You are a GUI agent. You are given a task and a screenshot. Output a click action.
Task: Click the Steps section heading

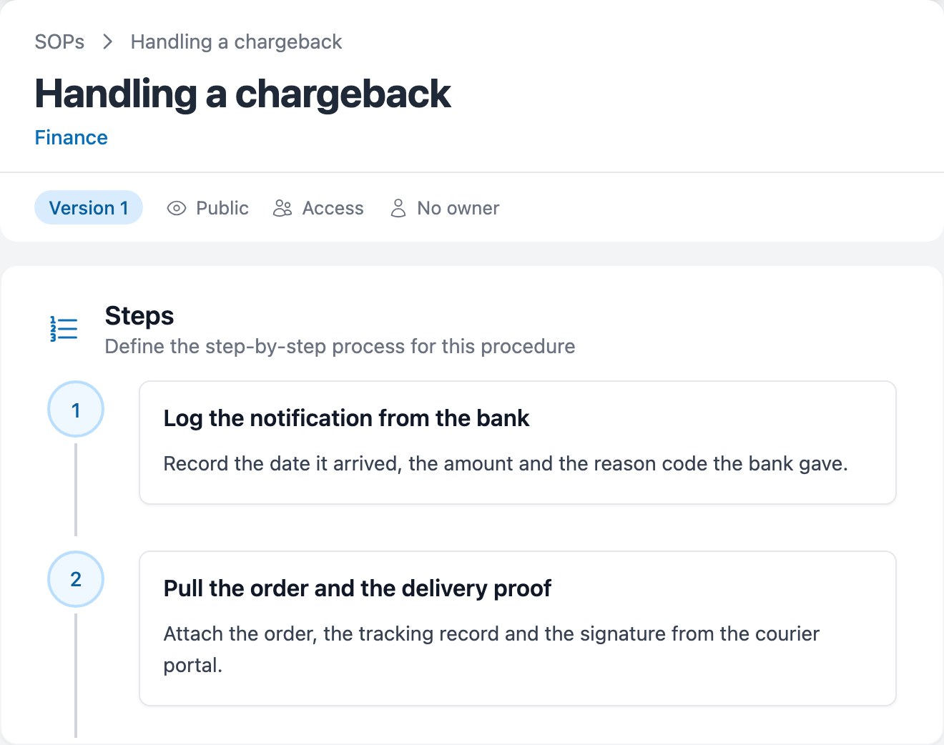coord(139,315)
